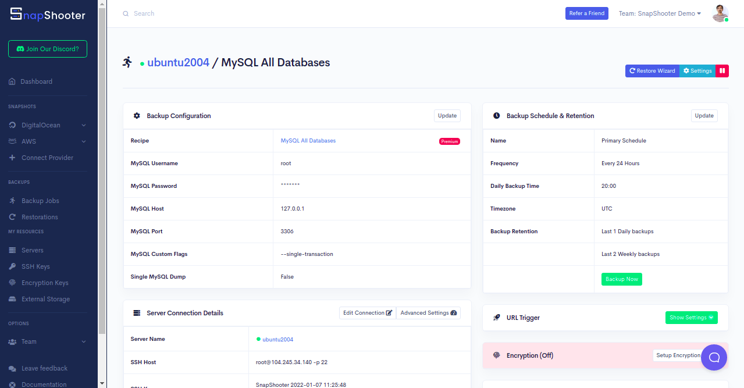Click Edit Connection button
This screenshot has height=388, width=744.
tap(368, 313)
